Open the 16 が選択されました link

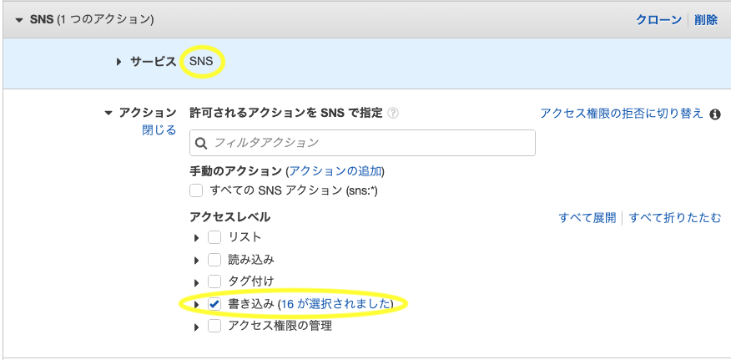[x=335, y=304]
